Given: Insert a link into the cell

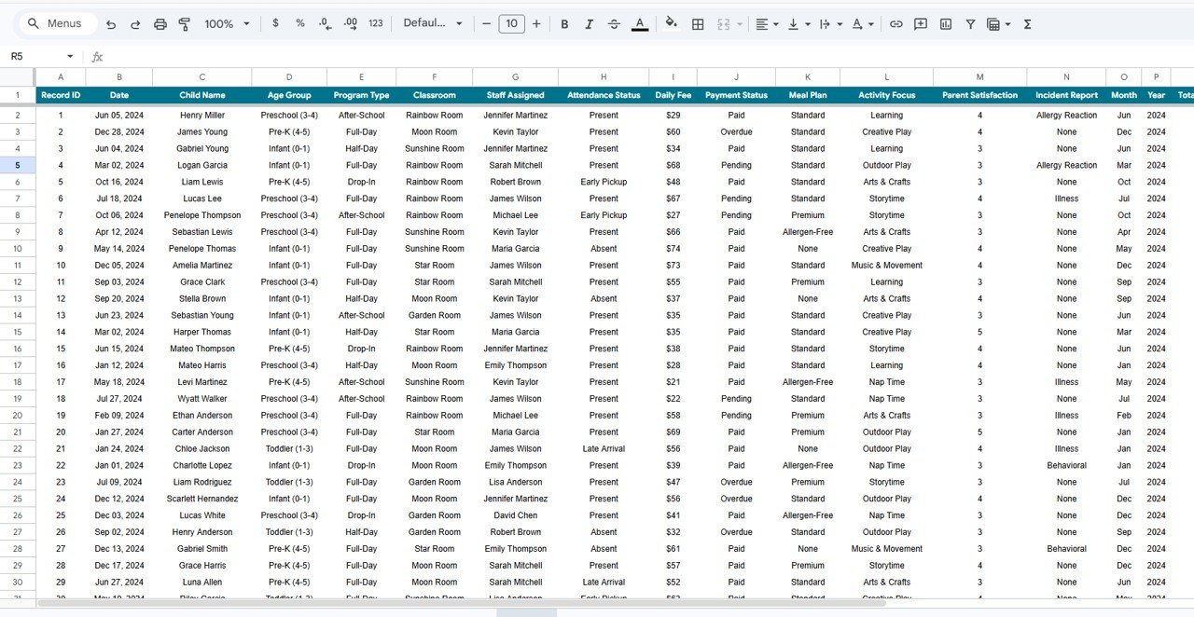Looking at the screenshot, I should [895, 23].
